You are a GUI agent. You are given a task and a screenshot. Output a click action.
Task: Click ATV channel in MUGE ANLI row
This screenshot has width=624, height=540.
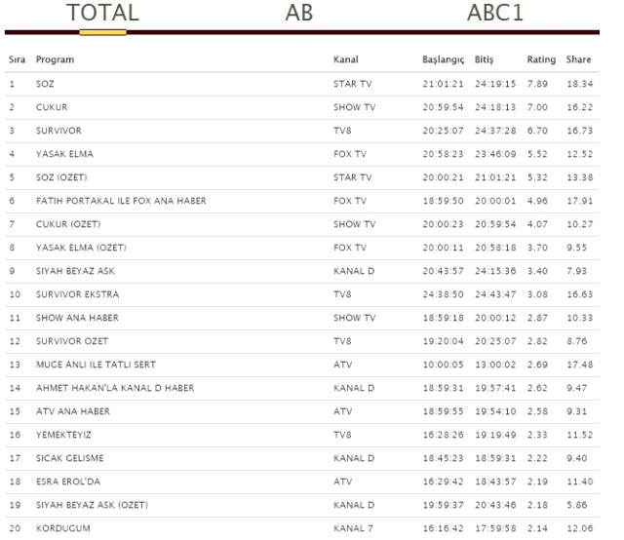pyautogui.click(x=342, y=365)
